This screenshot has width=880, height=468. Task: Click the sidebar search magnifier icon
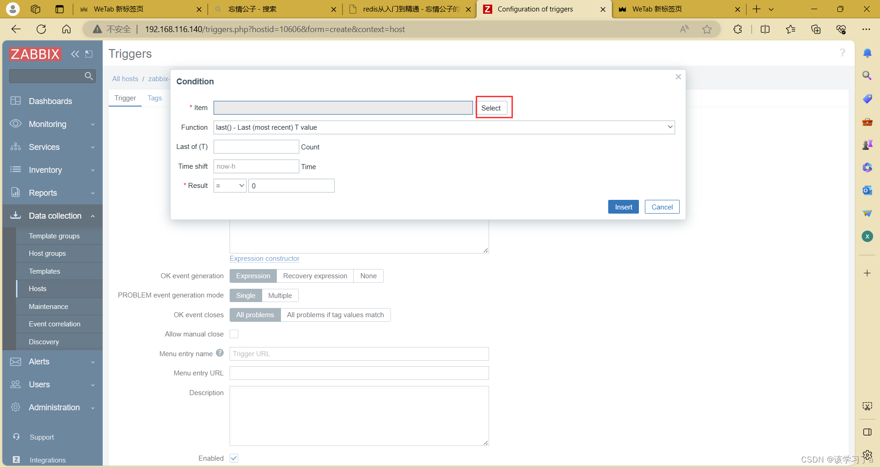point(88,76)
